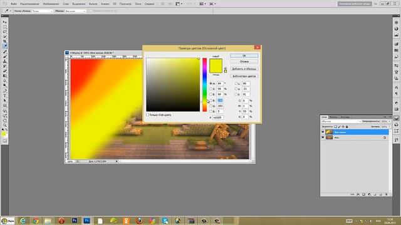Click Add to Swatches button

[x=244, y=69]
